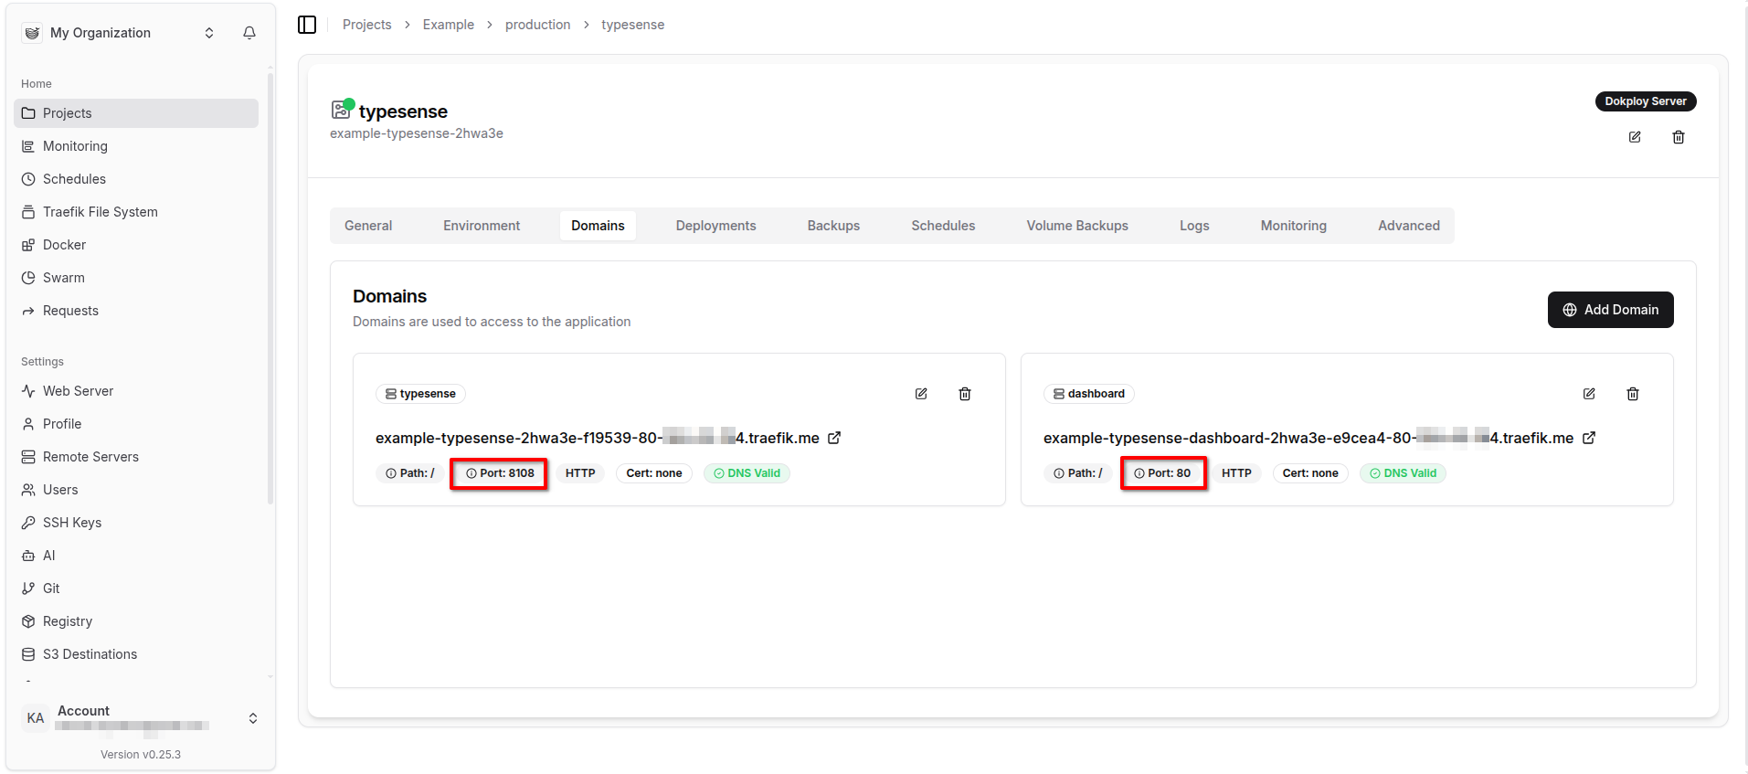Edit the typesense domain entry

[x=921, y=394]
